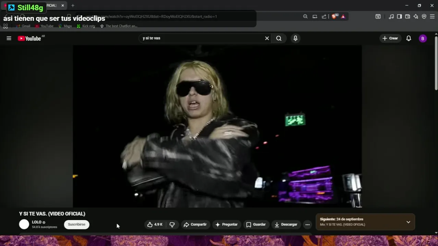Open the tab search toolbar icon
The image size is (438, 246).
[378, 16]
